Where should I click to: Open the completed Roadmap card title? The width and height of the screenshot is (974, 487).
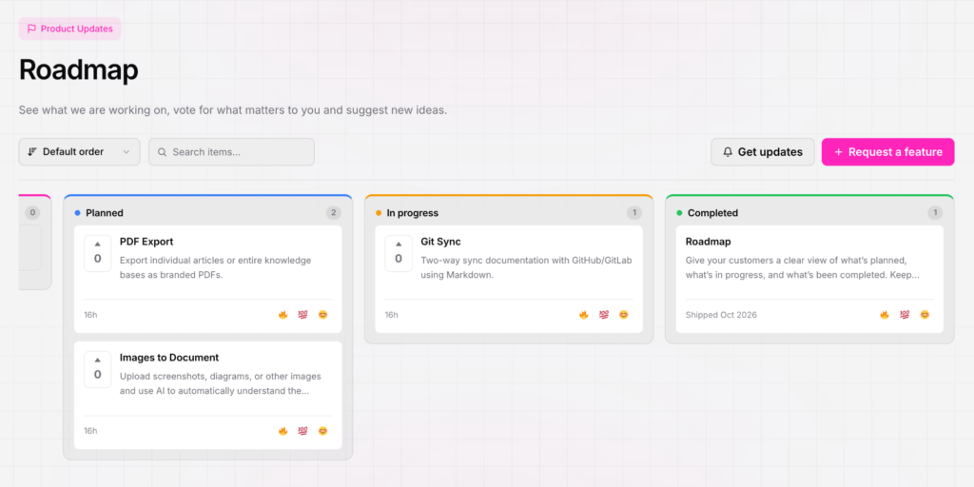point(708,242)
